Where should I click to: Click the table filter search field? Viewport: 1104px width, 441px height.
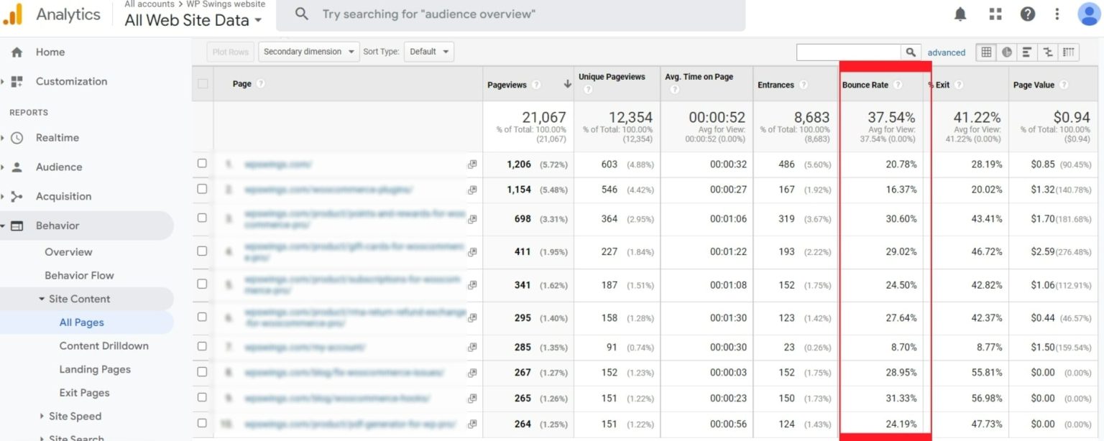[x=848, y=52]
